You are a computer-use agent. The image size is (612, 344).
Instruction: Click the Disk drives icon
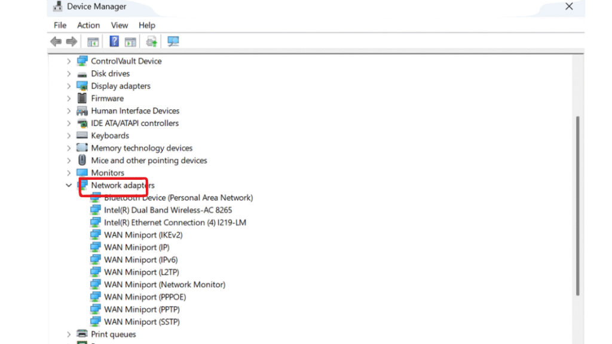[82, 74]
